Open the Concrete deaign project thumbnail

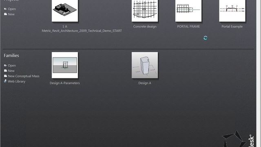[x=145, y=11]
